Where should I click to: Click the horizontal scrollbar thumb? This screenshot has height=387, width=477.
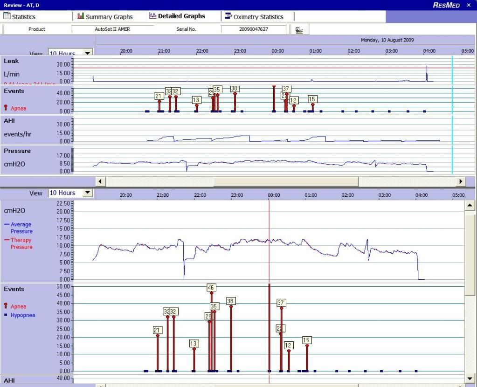[x=286, y=181]
